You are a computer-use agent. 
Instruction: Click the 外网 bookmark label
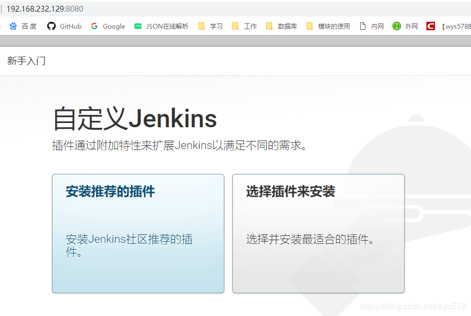pyautogui.click(x=412, y=27)
